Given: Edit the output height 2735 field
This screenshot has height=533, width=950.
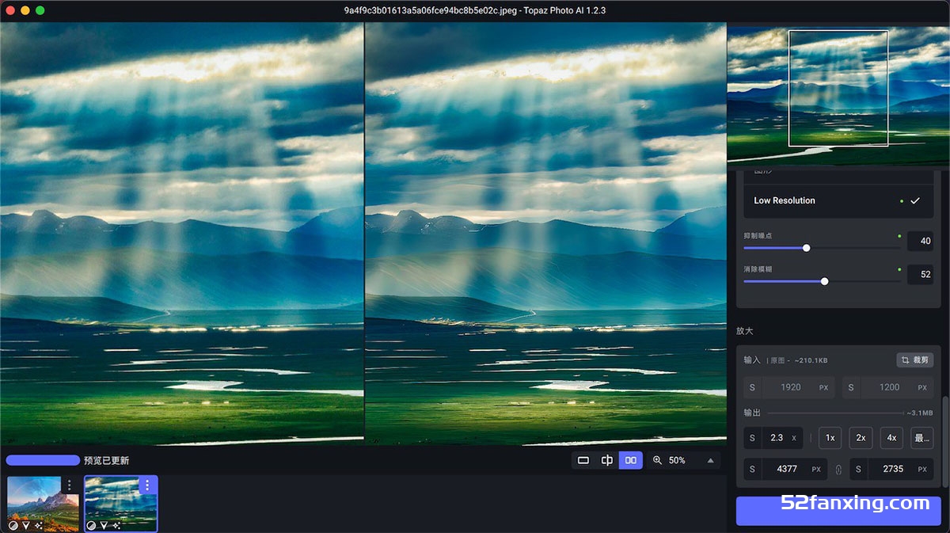Looking at the screenshot, I should (891, 469).
